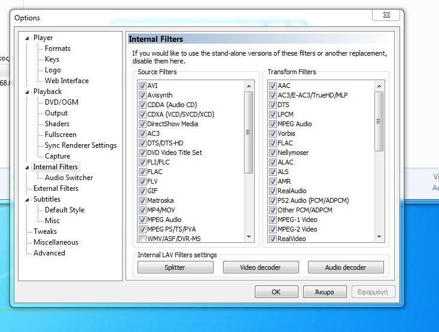Screen dimensions: 439x332
Task: Collapse the Internal Filters tree node
Action: click(27, 167)
